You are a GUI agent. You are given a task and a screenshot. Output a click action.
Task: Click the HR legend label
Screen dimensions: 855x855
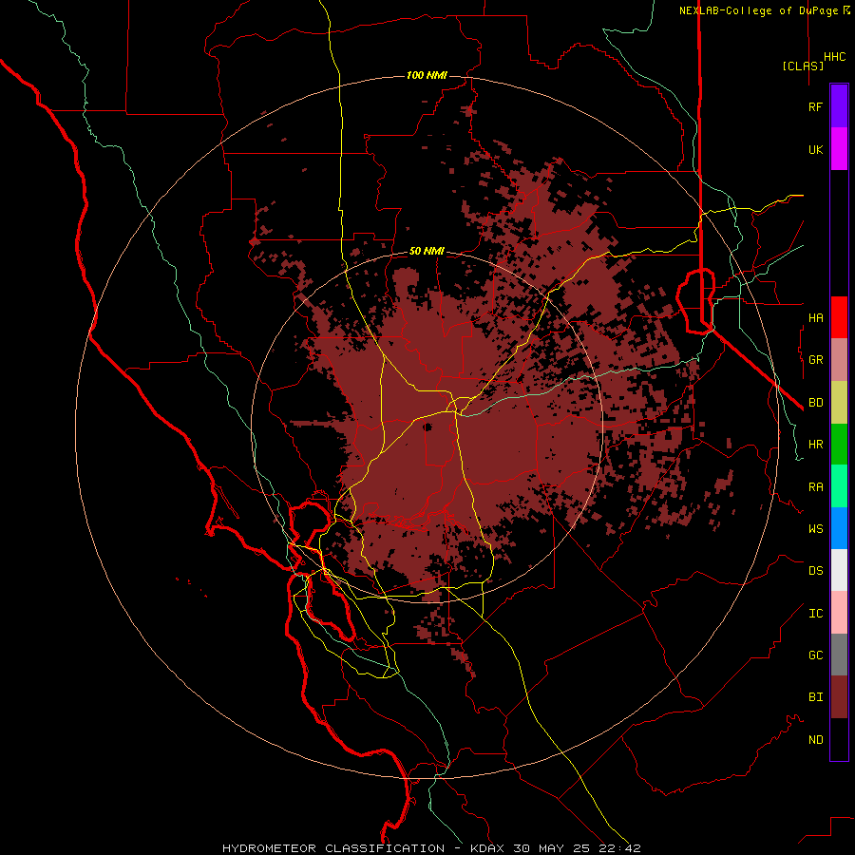pos(815,445)
